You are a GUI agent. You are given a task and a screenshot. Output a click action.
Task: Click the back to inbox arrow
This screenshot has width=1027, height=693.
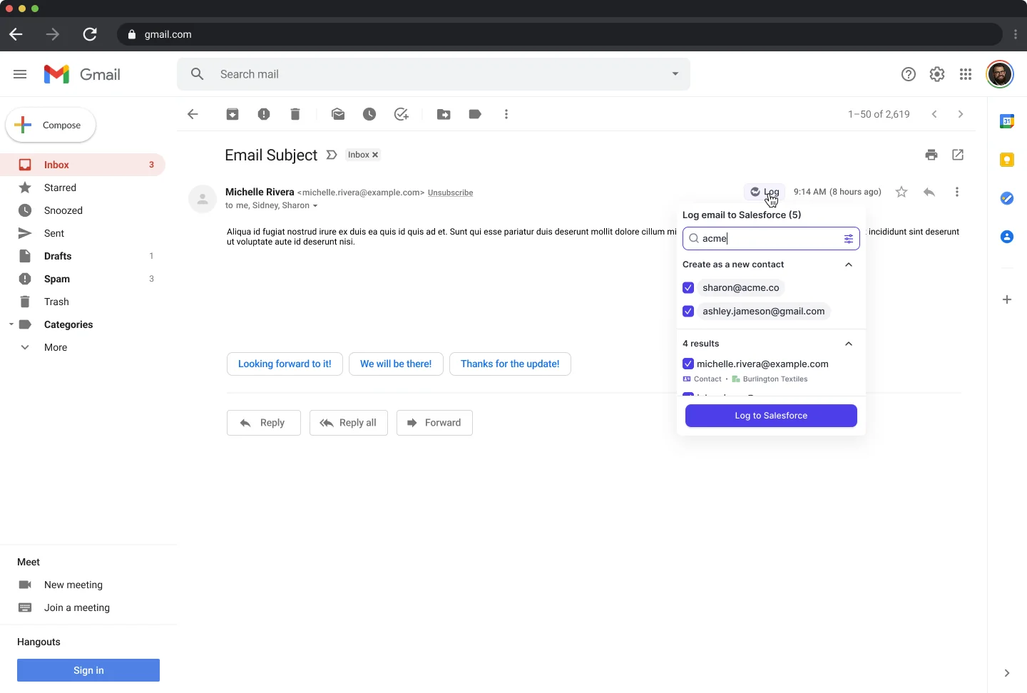(193, 114)
